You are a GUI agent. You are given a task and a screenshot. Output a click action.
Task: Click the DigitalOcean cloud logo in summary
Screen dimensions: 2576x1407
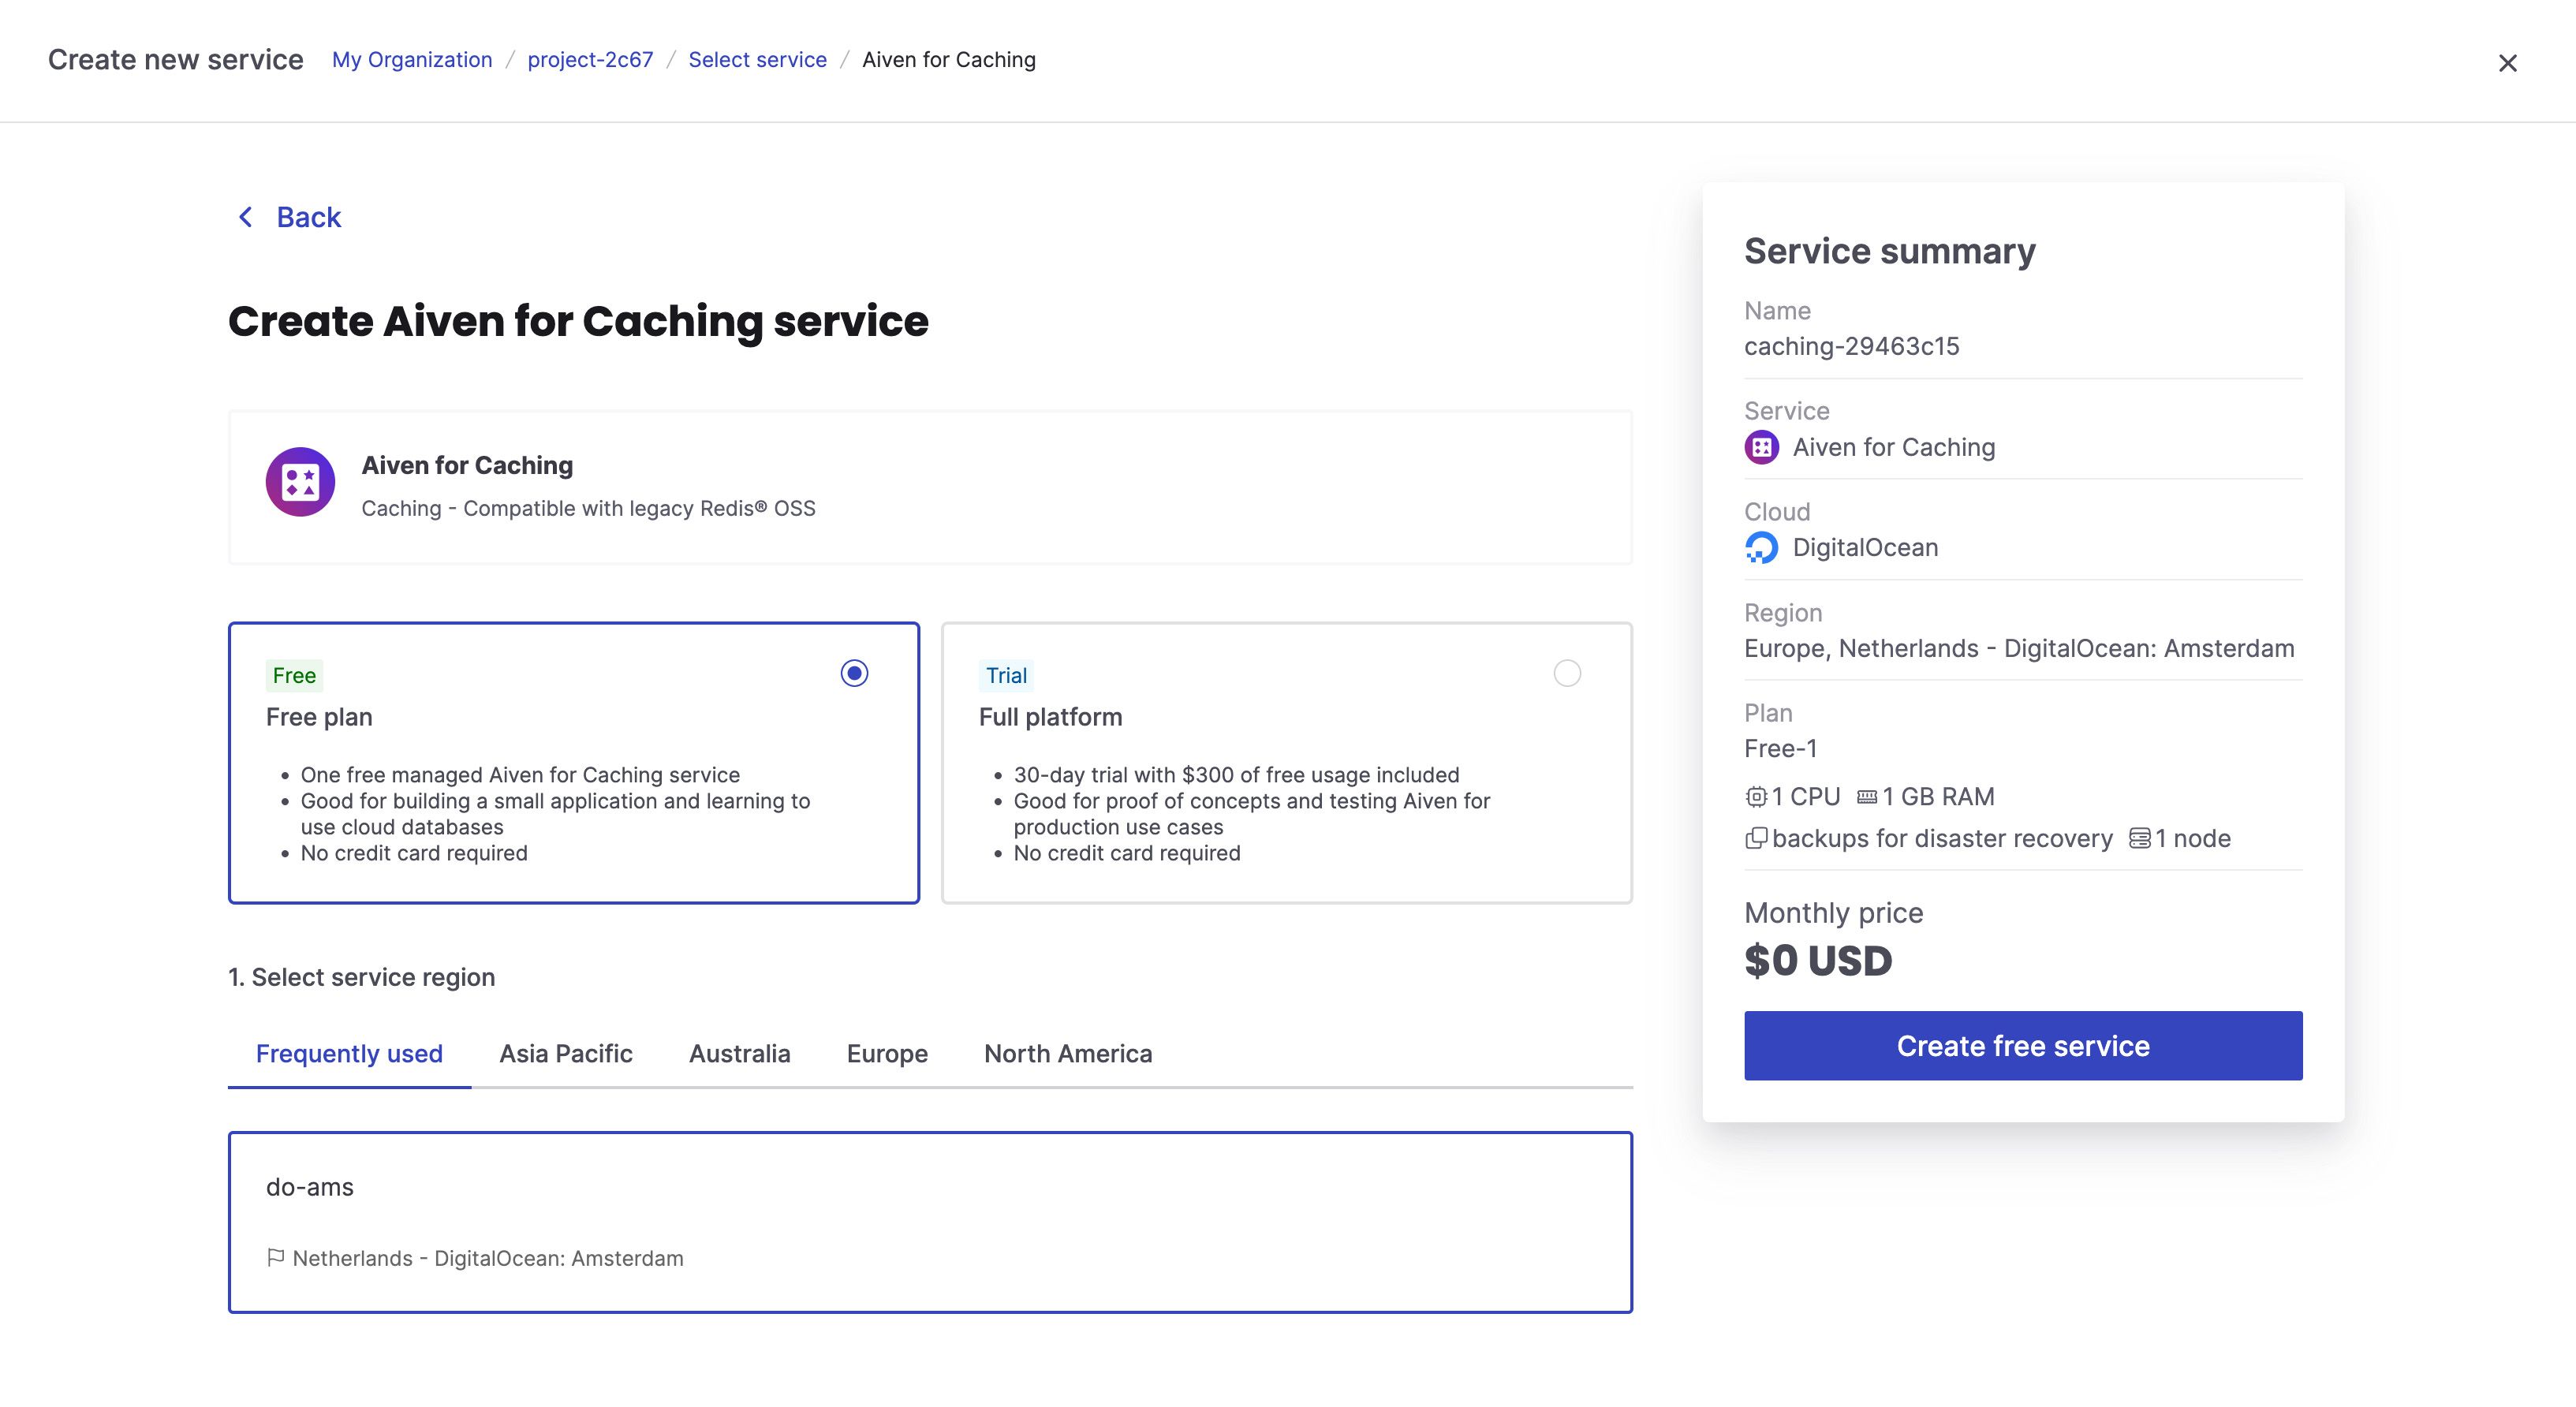point(1761,547)
